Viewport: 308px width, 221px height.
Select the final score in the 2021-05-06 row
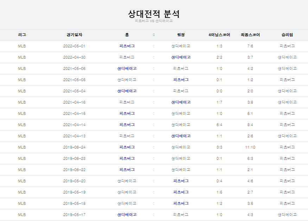250,69
